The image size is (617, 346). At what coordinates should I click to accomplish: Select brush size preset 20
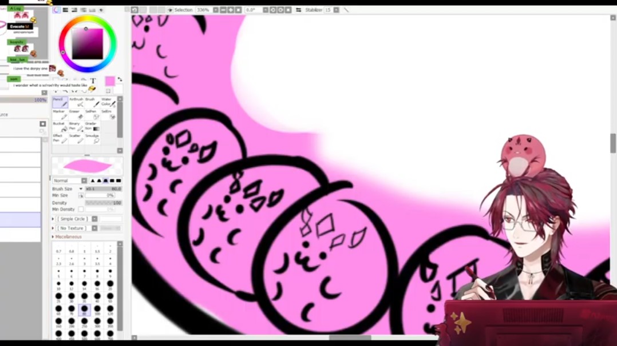110,285
